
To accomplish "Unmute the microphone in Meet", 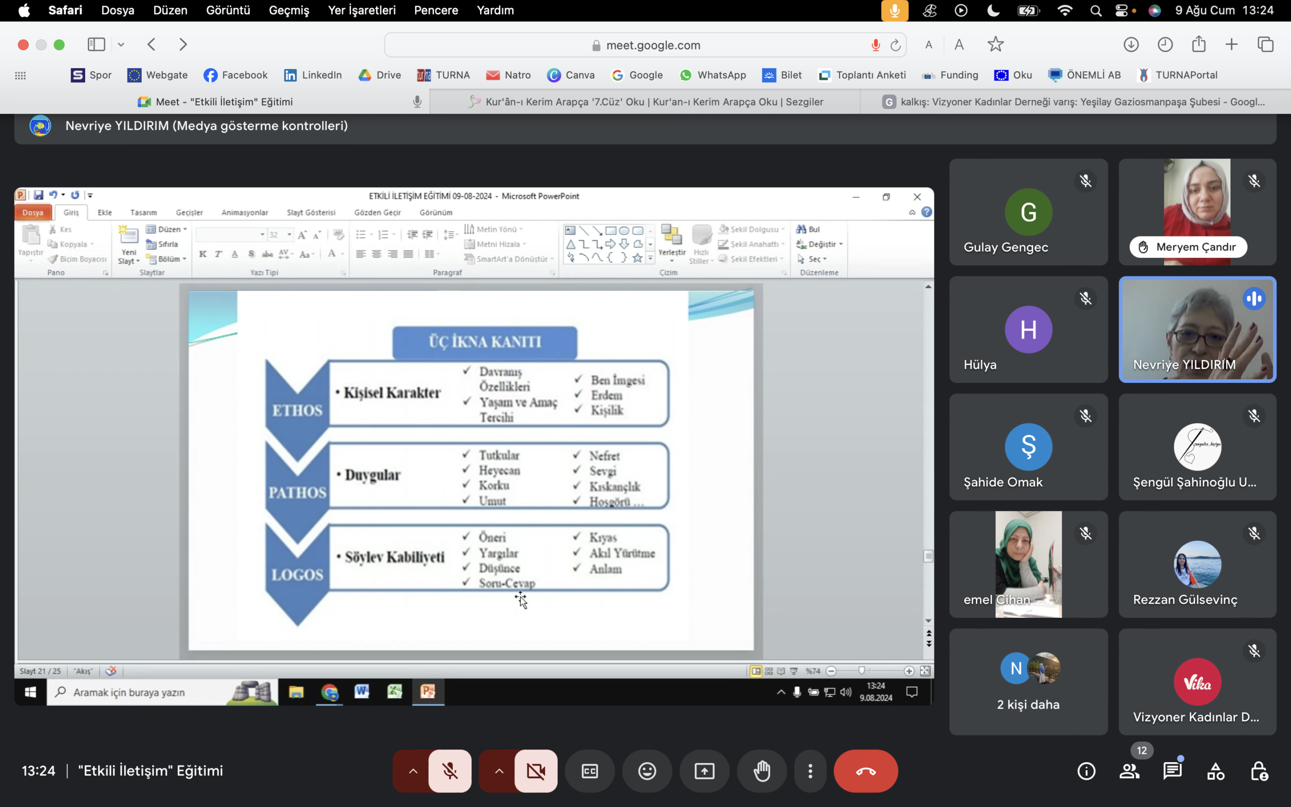I will point(450,771).
